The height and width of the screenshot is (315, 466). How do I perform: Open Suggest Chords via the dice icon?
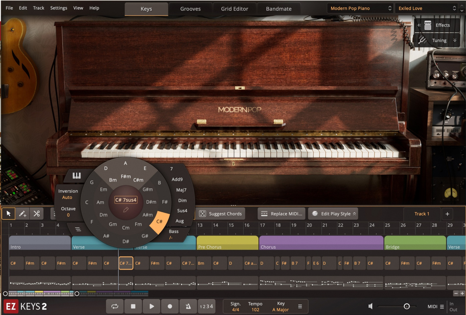(202, 213)
